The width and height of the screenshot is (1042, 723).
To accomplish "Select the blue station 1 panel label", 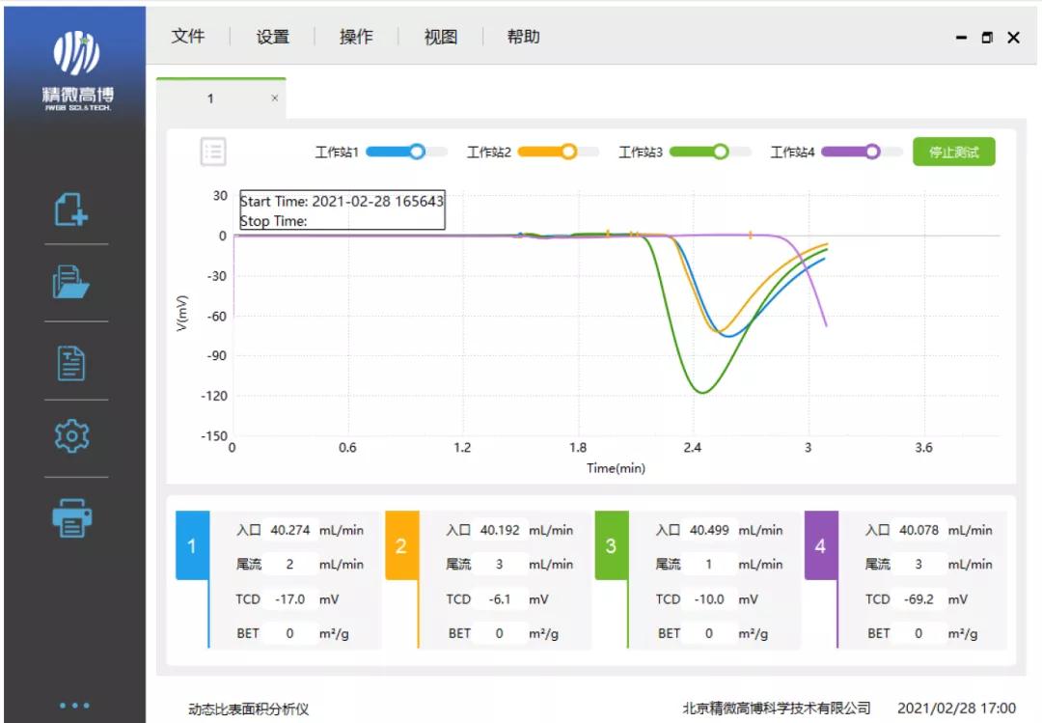I will pos(191,546).
